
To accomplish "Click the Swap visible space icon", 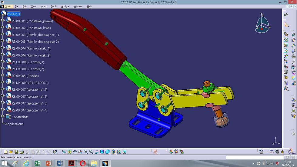I will pos(125,152).
